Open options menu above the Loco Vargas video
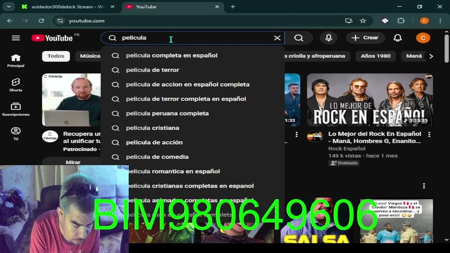The image size is (450, 253). [424, 186]
